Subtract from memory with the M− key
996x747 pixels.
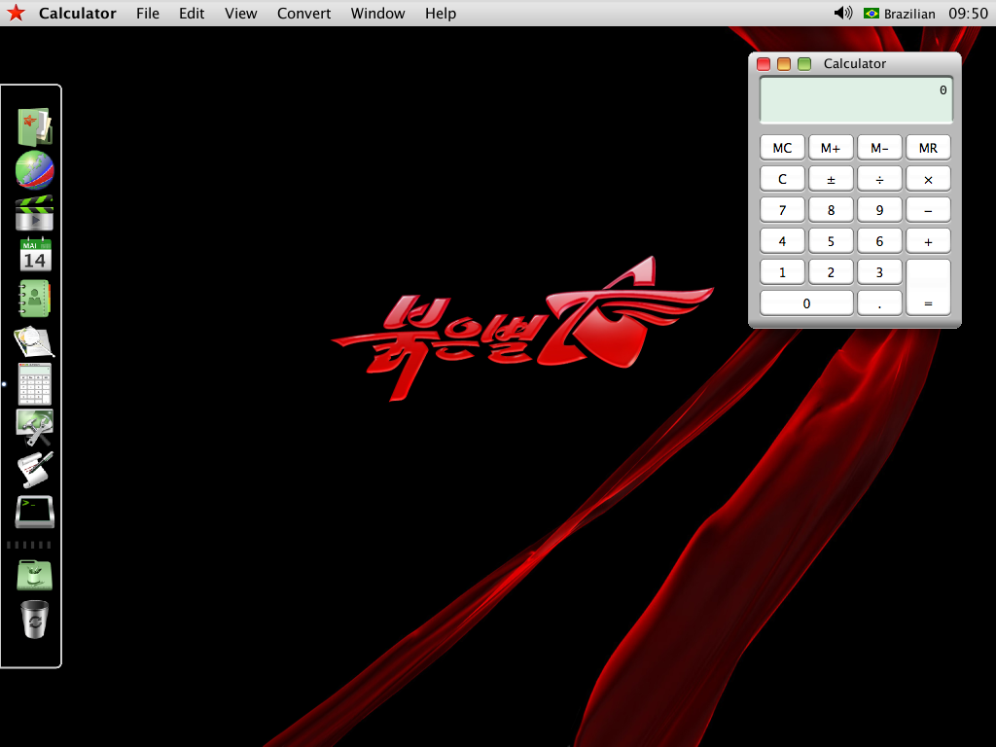879,148
